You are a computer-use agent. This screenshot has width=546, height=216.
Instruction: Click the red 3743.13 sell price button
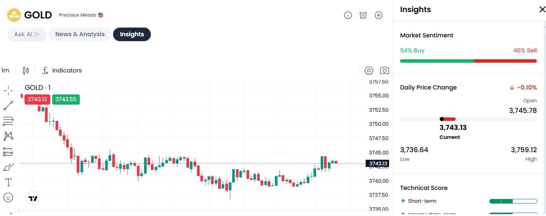point(37,99)
